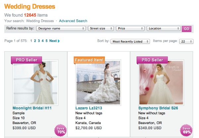Open the Lazaro Lz3213 listing title
The image size is (199, 138).
coord(89,108)
